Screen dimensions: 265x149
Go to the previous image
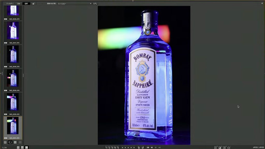(x=152, y=147)
